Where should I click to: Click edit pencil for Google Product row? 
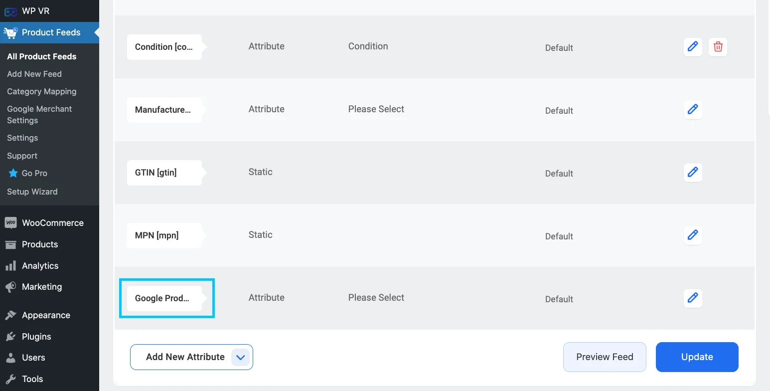(692, 298)
